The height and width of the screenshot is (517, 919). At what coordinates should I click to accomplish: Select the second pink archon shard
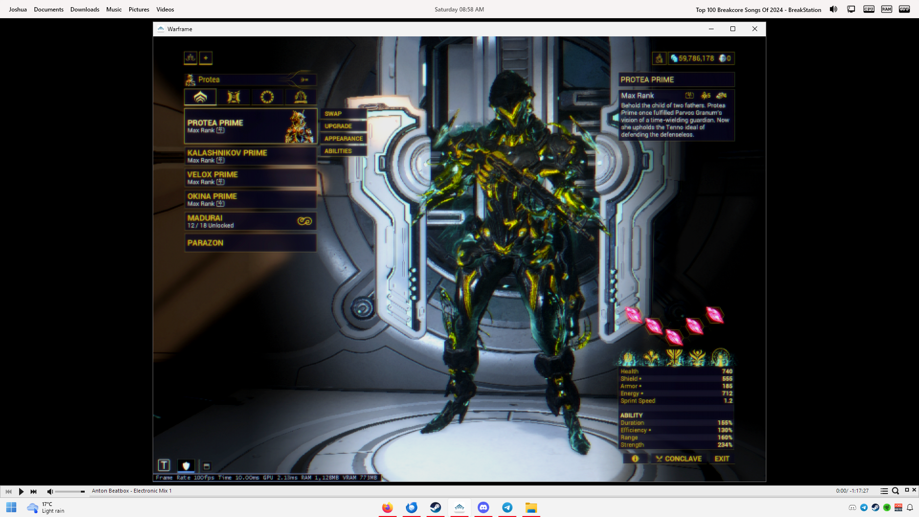(654, 326)
